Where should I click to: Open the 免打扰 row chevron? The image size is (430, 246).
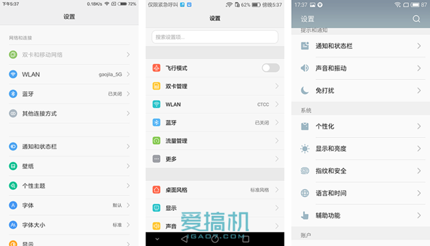pyautogui.click(x=419, y=90)
